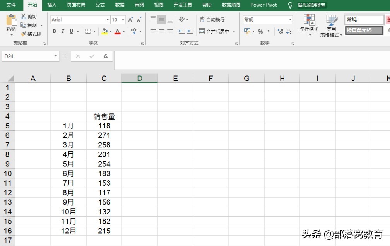Increase font size with larger A
Image resolution: width=390 pixels, height=246 pixels.
131,20
